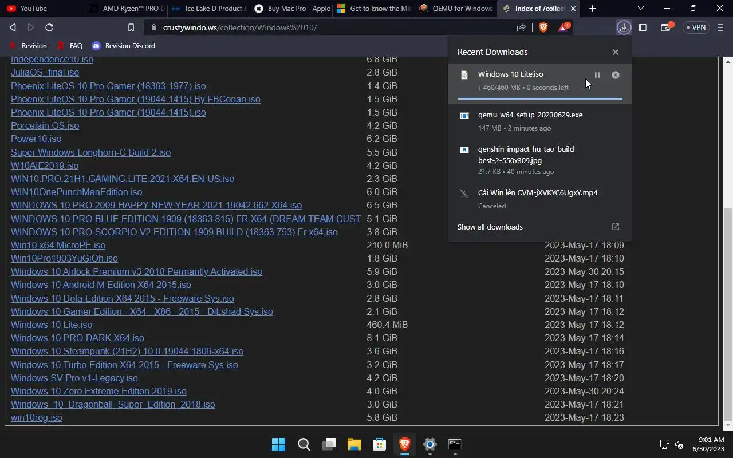
Task: Pause the Windows 10 Lite.iso download
Action: [x=597, y=75]
